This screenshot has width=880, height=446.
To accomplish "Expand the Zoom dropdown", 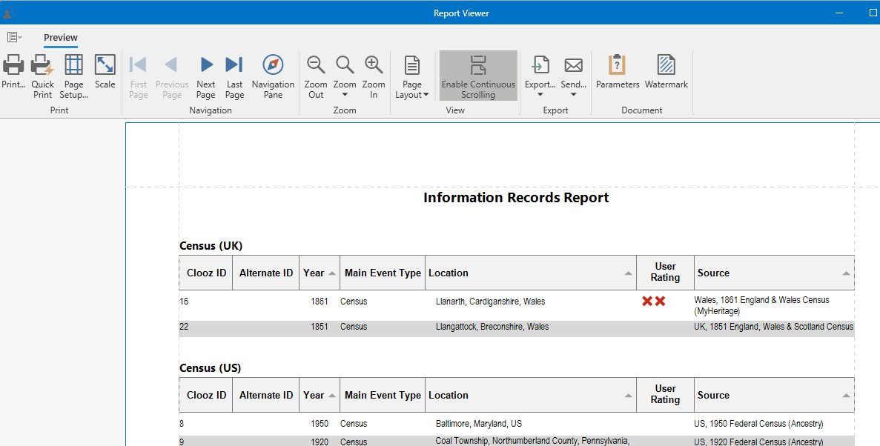I will coord(345,94).
